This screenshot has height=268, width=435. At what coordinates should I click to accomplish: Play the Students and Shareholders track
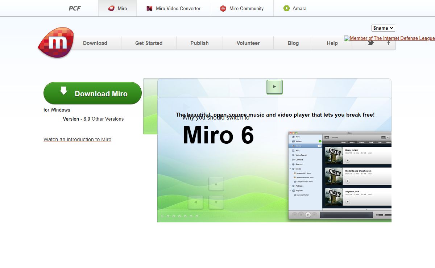[348, 181]
